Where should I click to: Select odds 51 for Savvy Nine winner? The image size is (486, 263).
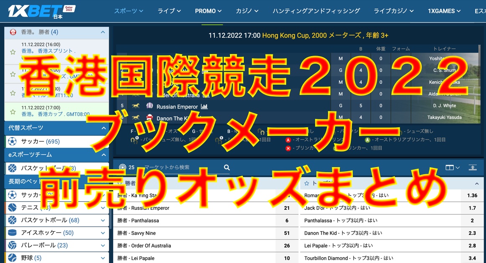[x=287, y=233]
